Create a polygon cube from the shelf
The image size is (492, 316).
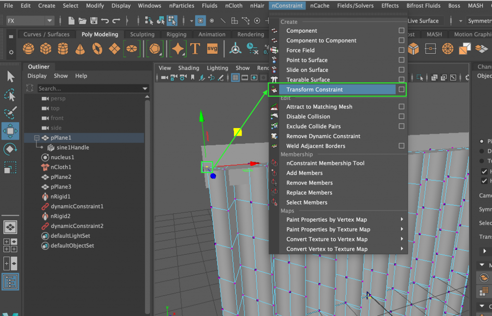click(x=45, y=48)
